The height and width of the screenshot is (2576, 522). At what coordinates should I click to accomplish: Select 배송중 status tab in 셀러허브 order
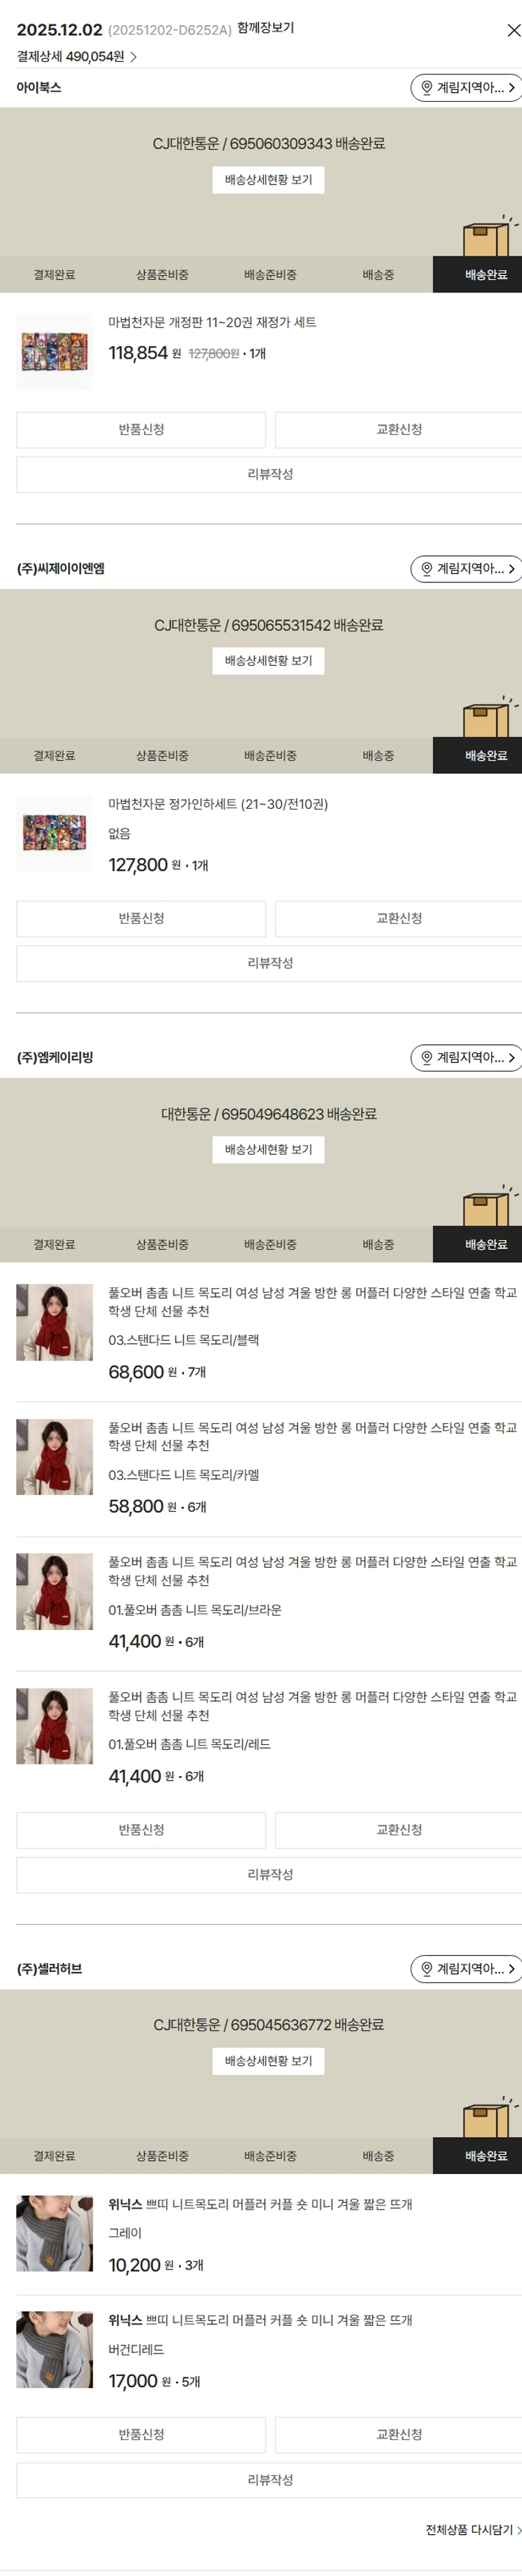tap(378, 2156)
